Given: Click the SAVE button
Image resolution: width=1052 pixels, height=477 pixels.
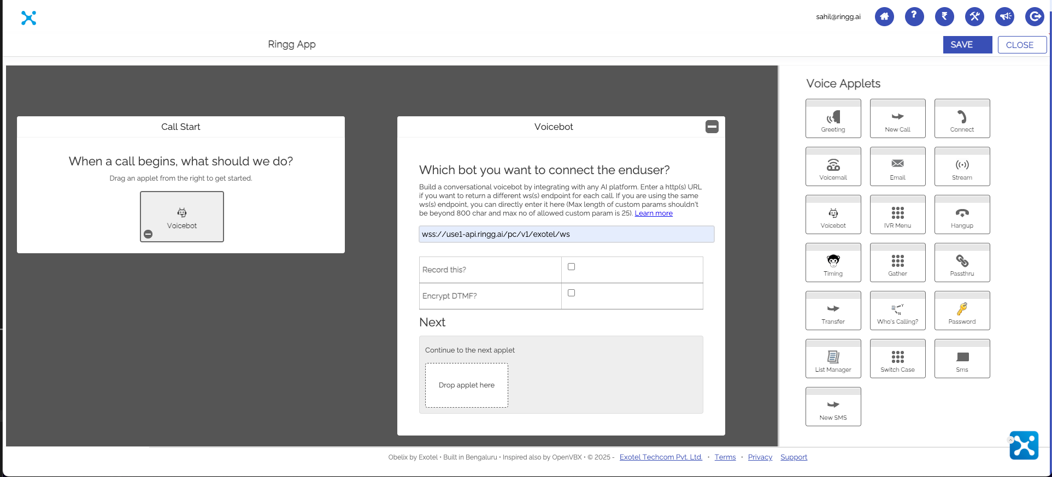Looking at the screenshot, I should tap(967, 45).
